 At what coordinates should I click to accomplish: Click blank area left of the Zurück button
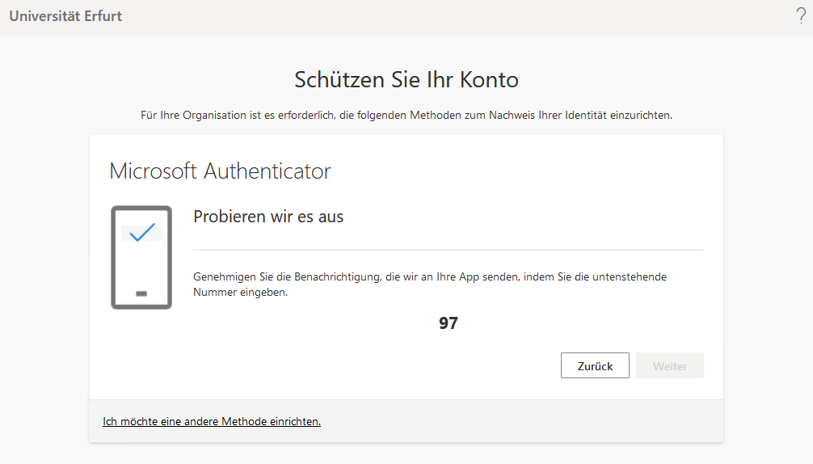coord(364,365)
